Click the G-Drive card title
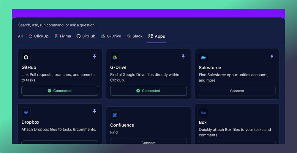Screen dimensions: 297x153 click(x=118, y=67)
